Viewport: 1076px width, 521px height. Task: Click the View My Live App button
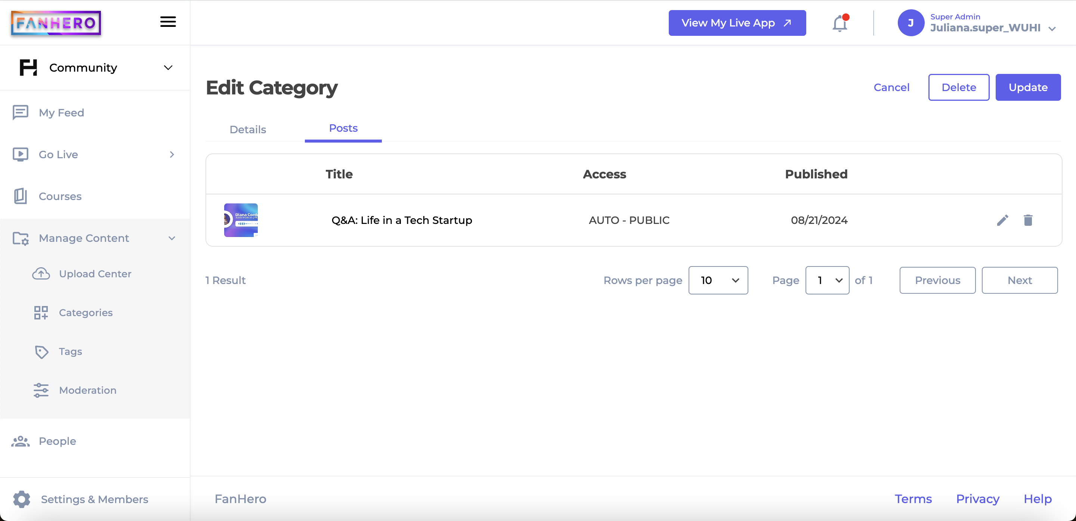pos(737,22)
